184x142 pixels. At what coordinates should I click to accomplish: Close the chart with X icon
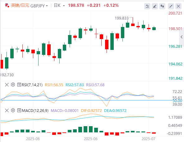pyautogui.click(x=178, y=6)
